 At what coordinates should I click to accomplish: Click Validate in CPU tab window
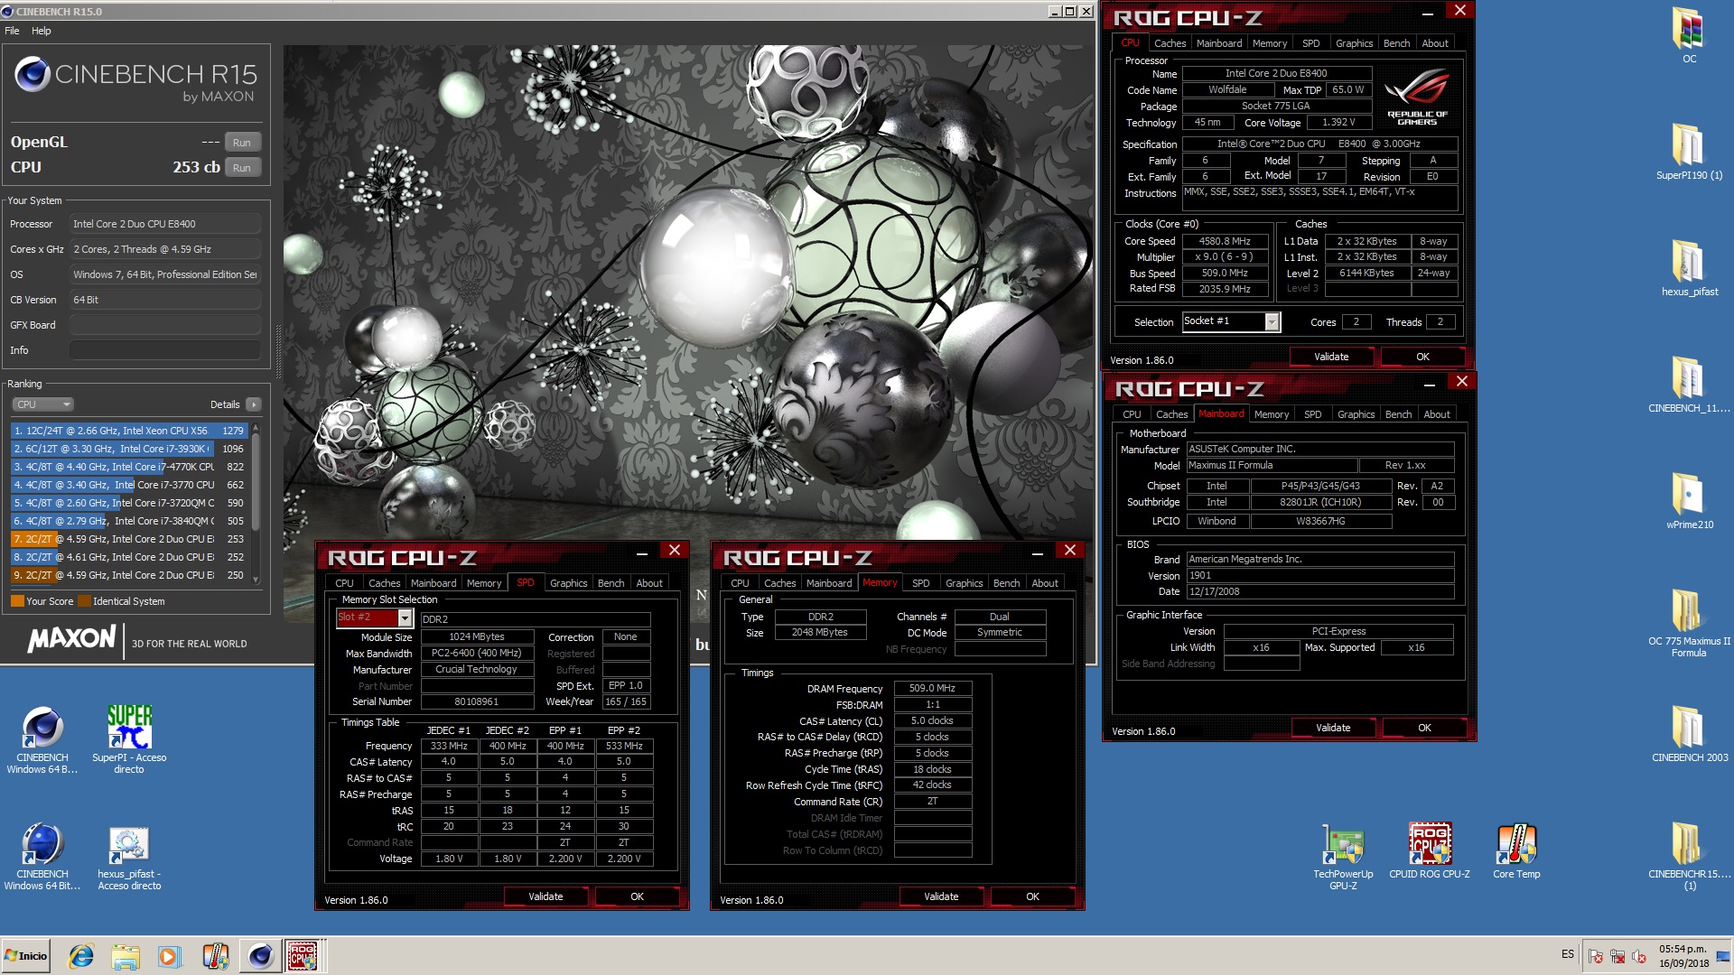(1331, 357)
